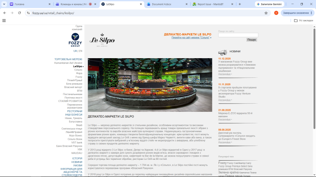Open ІСТОРІЯ menu section
The height and width of the screenshot is (177, 316).
click(77, 159)
